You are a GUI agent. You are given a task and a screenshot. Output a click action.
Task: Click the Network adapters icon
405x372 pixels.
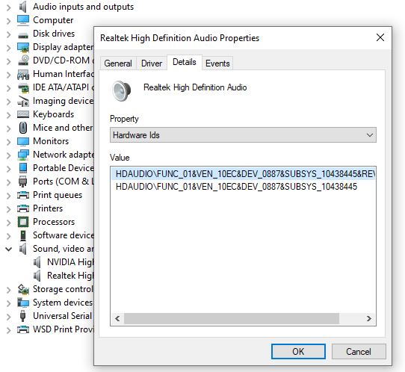(23, 155)
